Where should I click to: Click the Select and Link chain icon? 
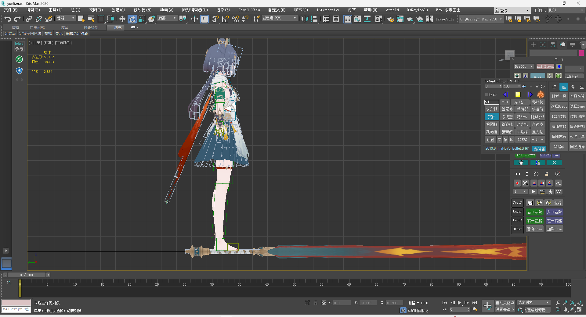pos(29,19)
